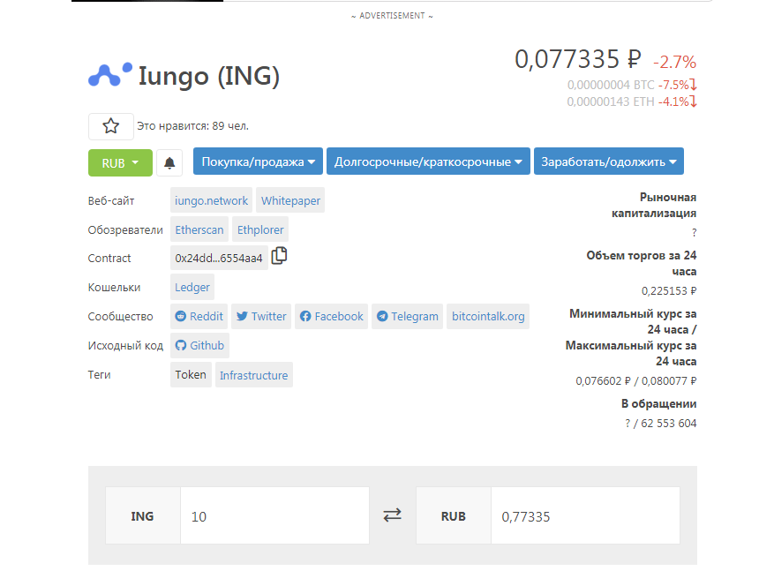This screenshot has height=571, width=759.
Task: Click ING amount input field
Action: [274, 515]
